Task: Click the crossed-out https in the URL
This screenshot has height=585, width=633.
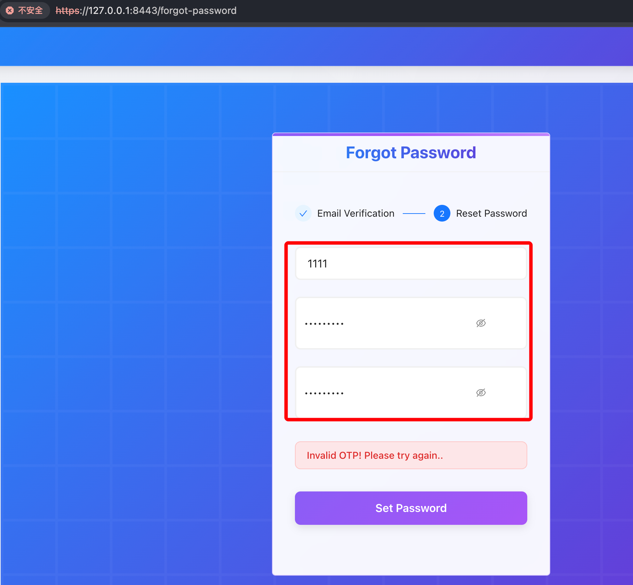Action: click(x=67, y=10)
